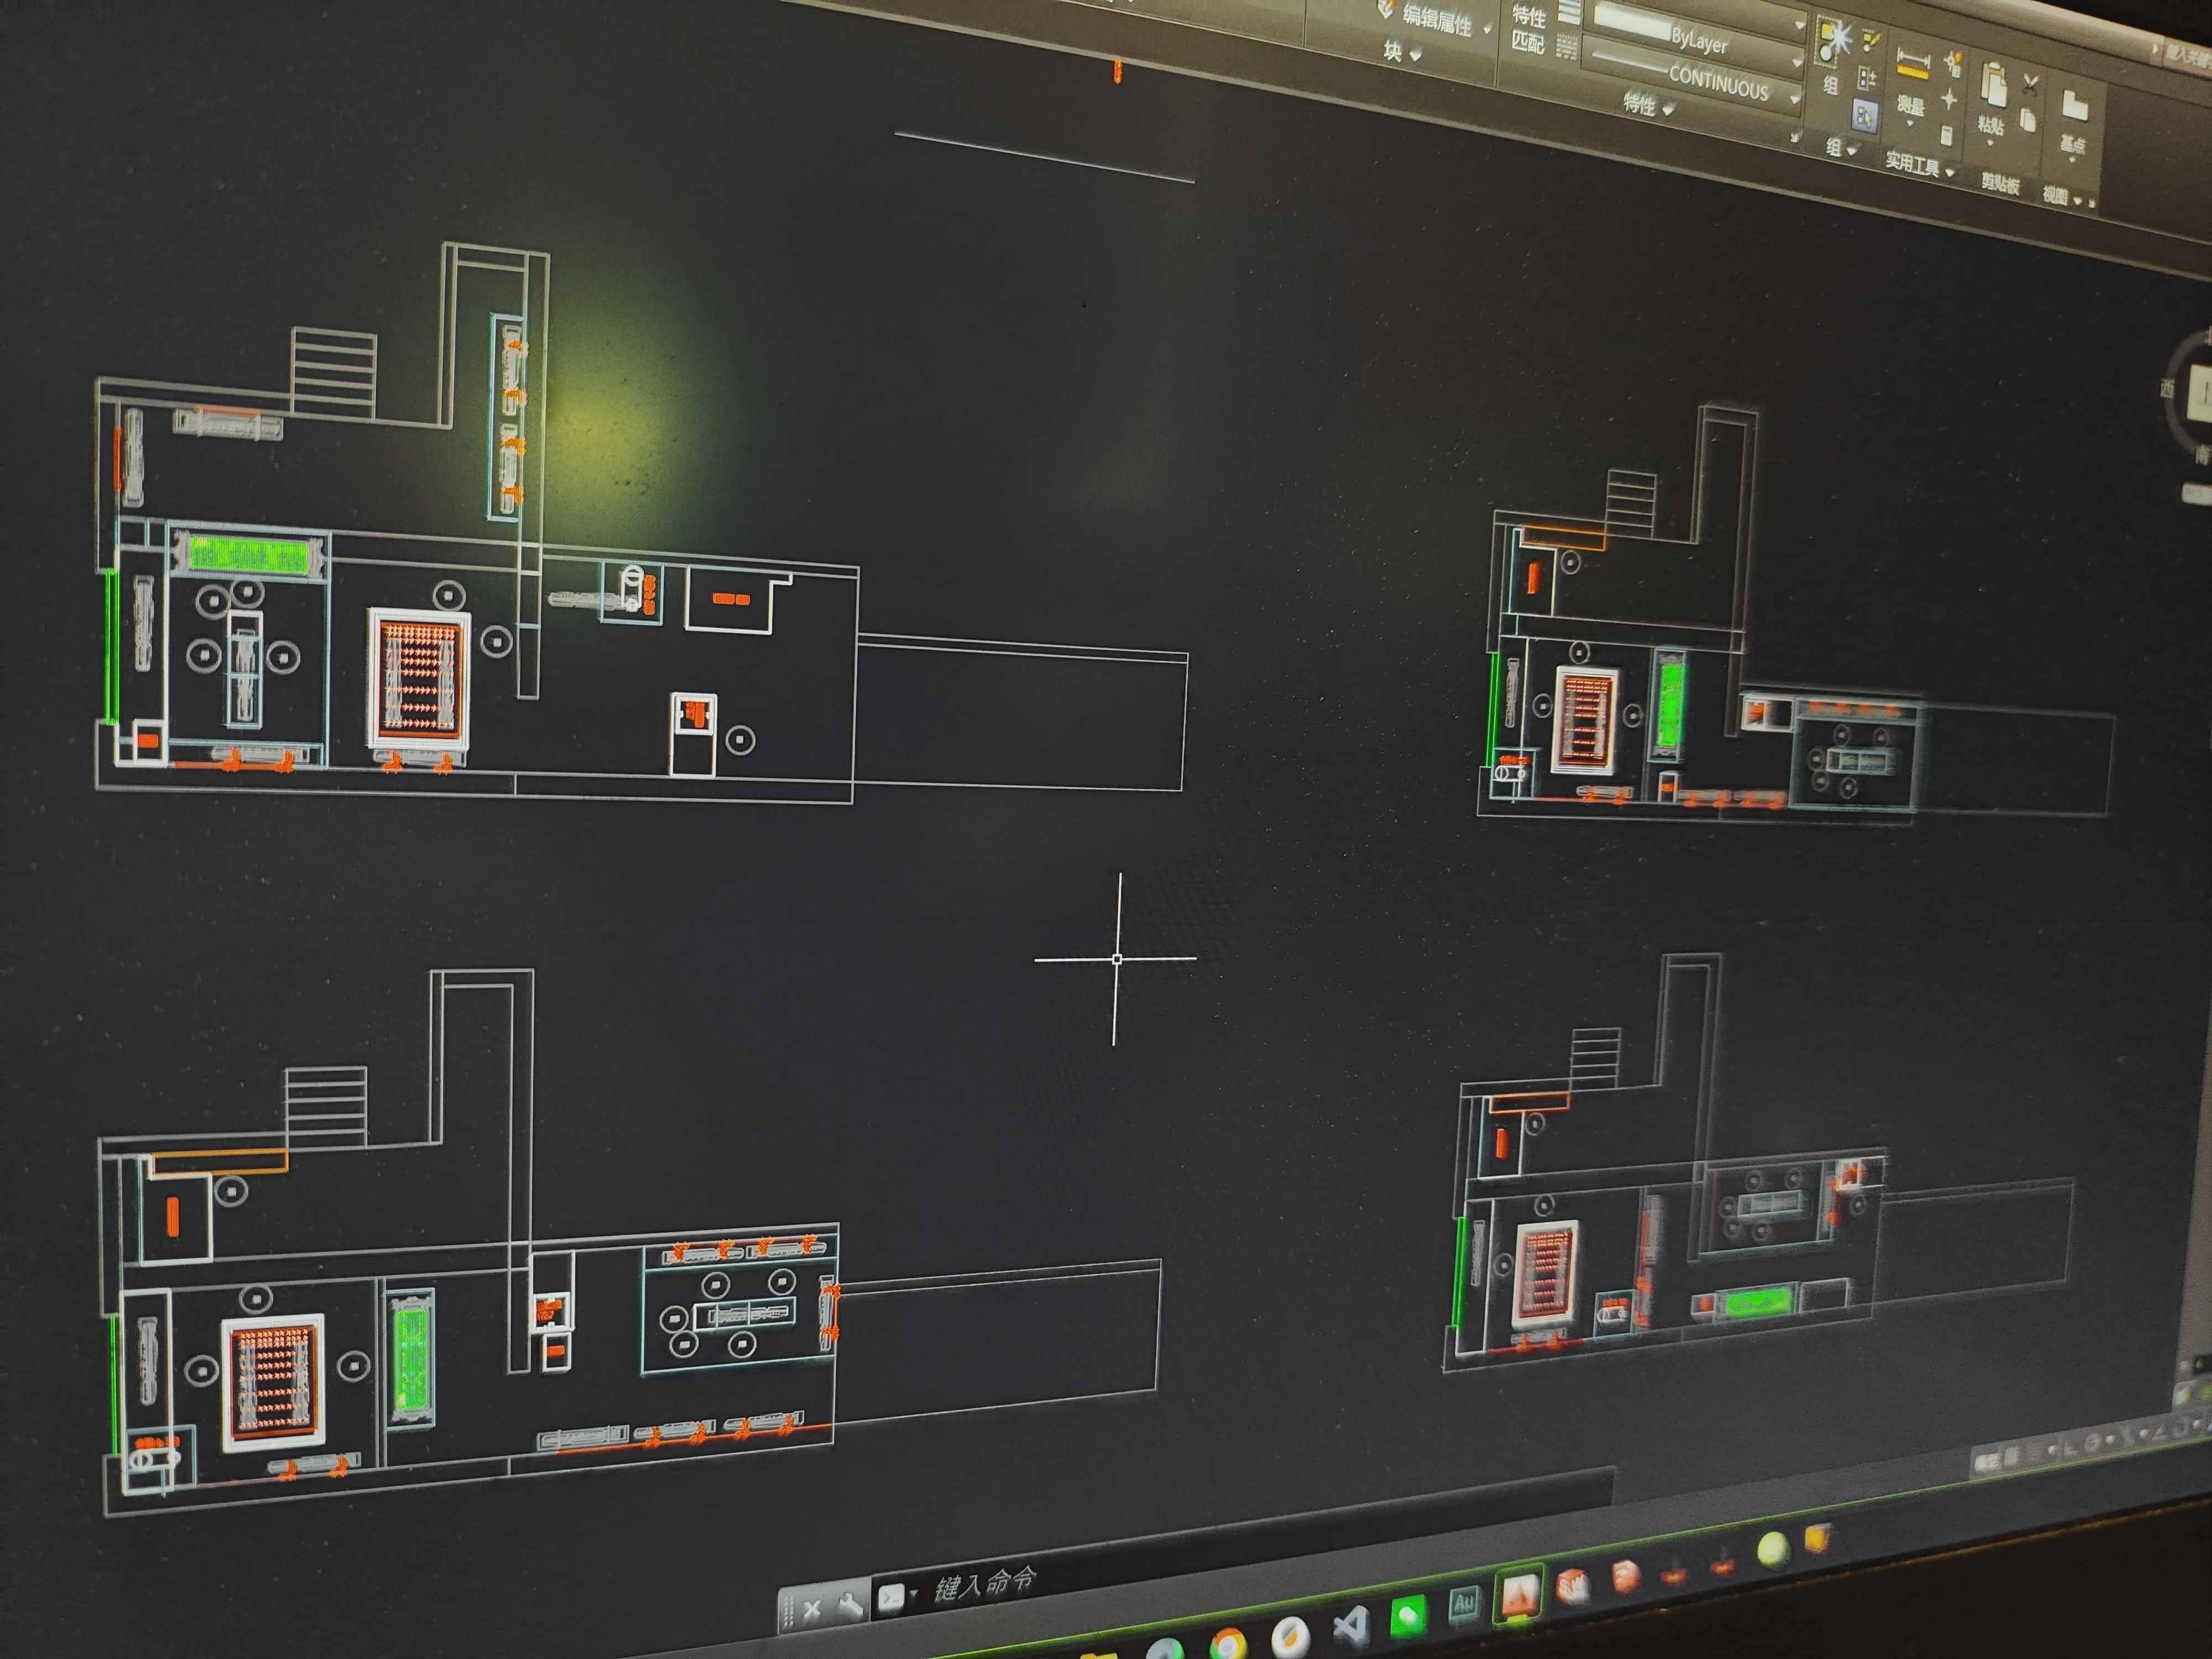Viewport: 2212px width, 1659px height.
Task: Click the Match Properties (特性匹配) button
Action: coord(1528,29)
